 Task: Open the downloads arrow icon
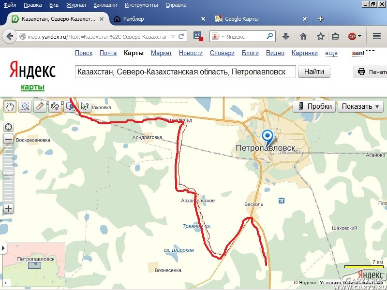point(286,37)
